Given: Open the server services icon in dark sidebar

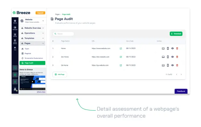Looking at the screenshot, I should pyautogui.click(x=15, y=41).
